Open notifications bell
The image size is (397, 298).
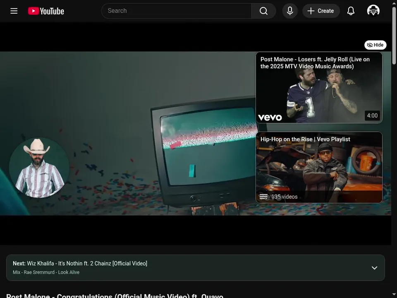coord(351,11)
